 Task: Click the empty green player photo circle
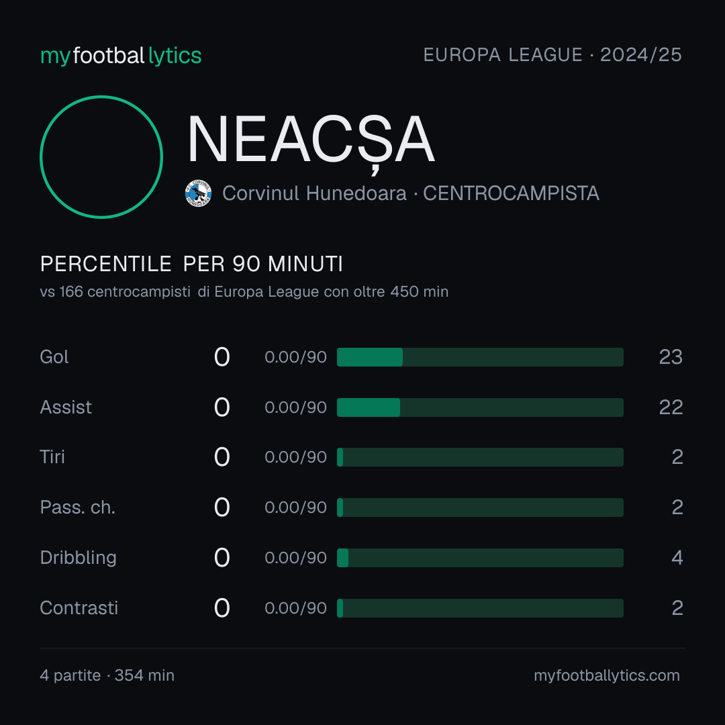(101, 157)
